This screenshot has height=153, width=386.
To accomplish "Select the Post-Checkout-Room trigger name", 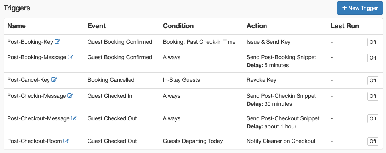I will [35, 141].
